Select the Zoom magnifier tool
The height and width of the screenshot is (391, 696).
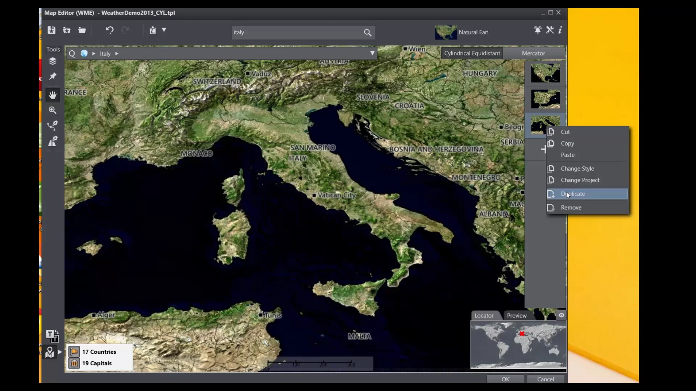(53, 110)
